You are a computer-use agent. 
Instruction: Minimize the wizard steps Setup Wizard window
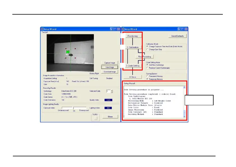pos(179,29)
